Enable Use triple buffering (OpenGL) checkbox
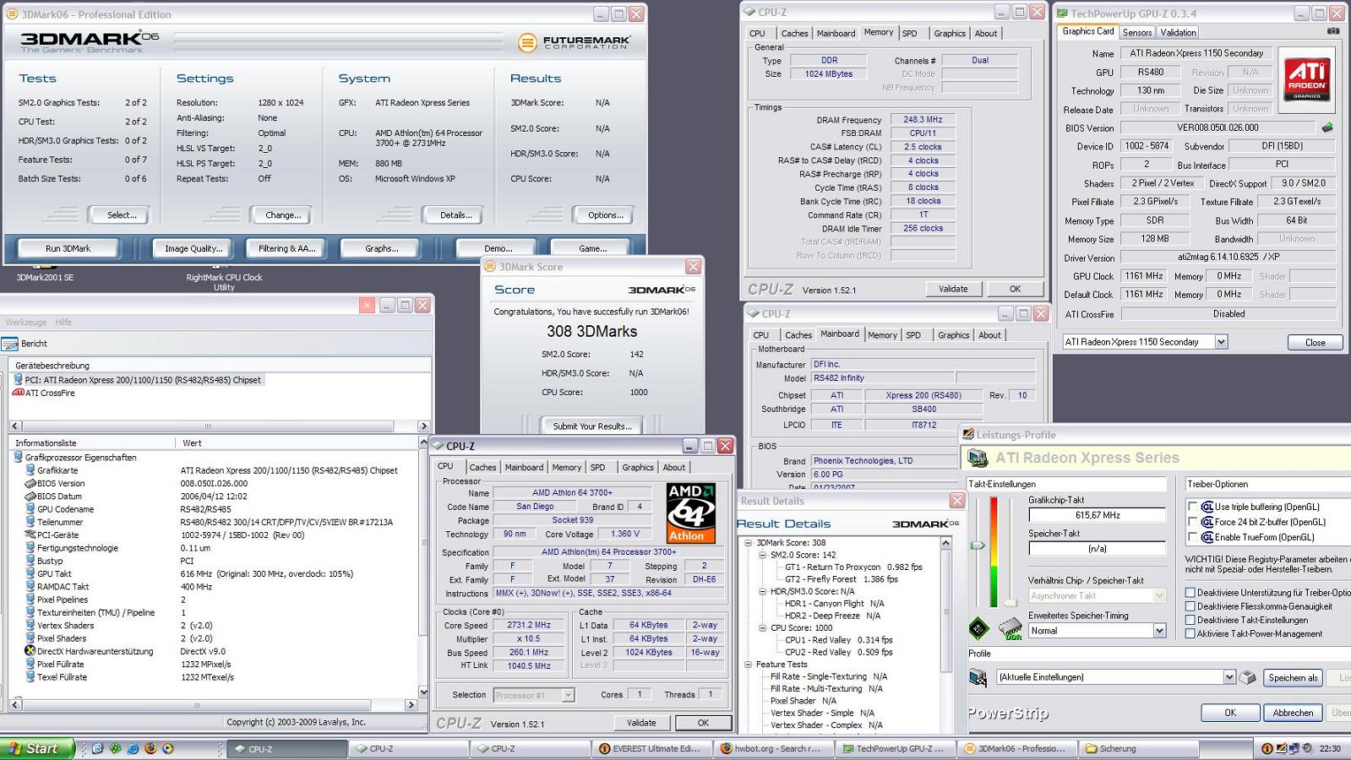The height and width of the screenshot is (760, 1351). pos(1193,507)
